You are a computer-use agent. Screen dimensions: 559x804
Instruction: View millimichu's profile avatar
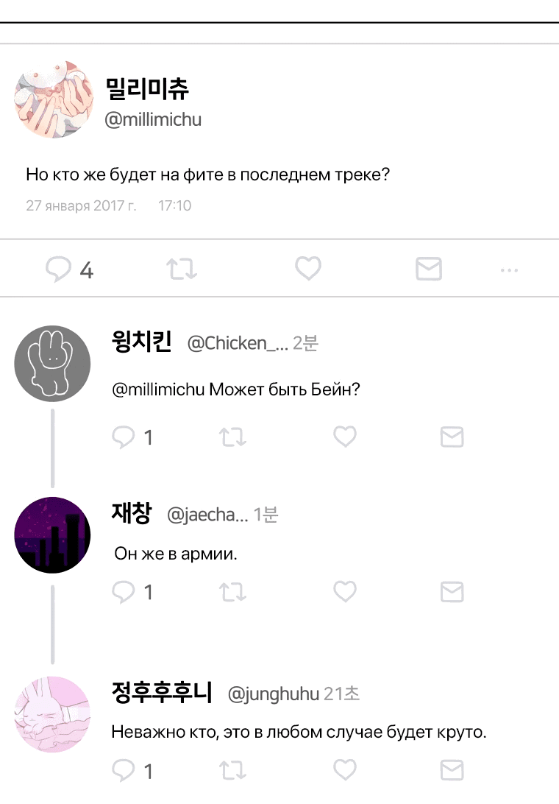click(54, 99)
